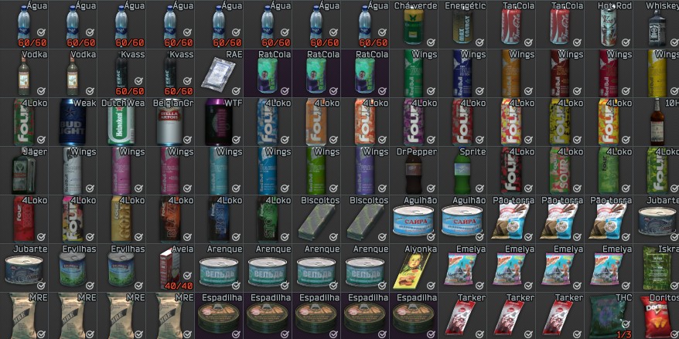Toggle checkmark badge on the Doritos bag

click(673, 333)
